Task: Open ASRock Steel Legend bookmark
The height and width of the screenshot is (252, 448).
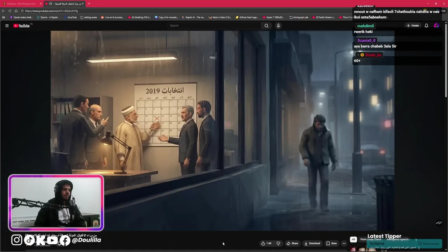Action: (x=247, y=17)
